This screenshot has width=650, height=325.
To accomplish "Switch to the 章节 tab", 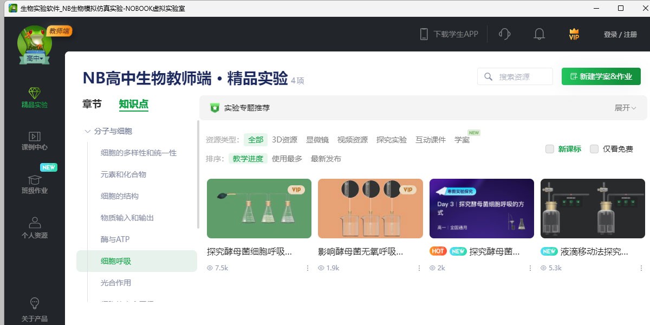I will [x=92, y=104].
